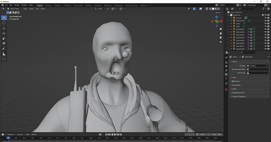Choose the Annotate pencil tool
271x142 pixels.
[4, 49]
